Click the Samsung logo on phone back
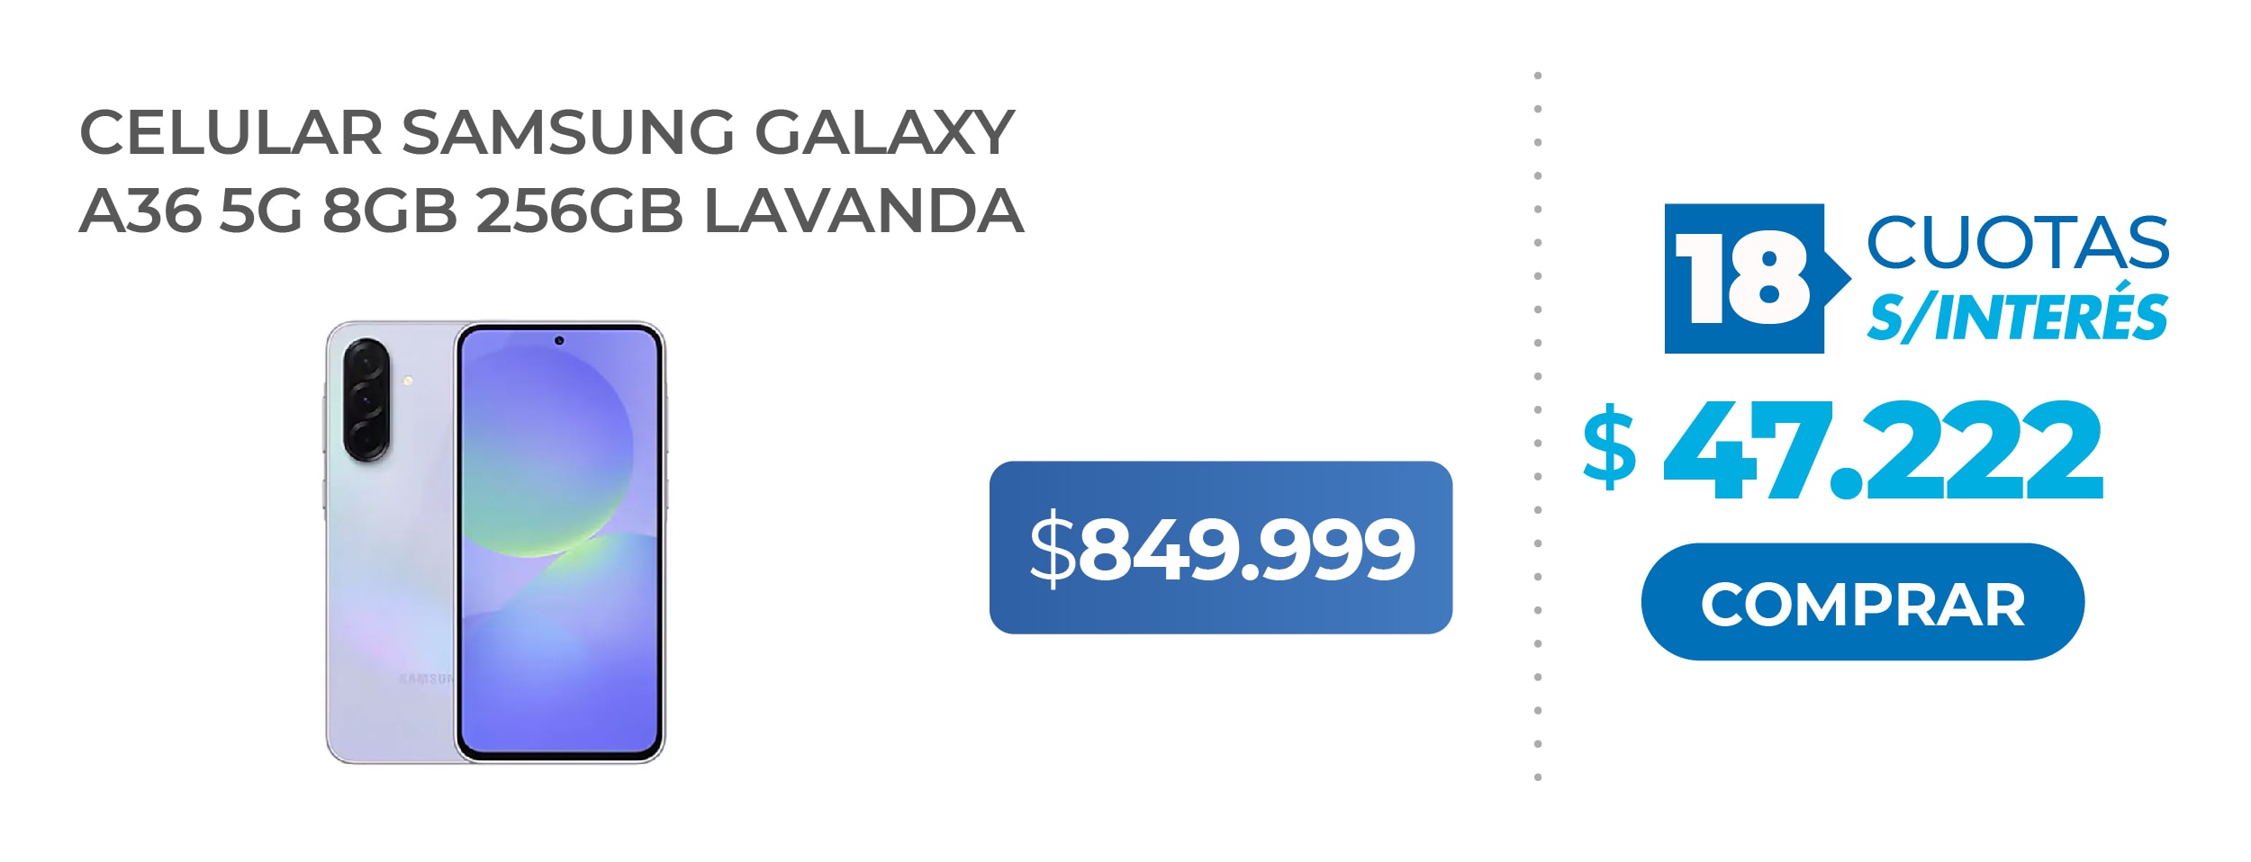This screenshot has height=862, width=2251. (424, 678)
